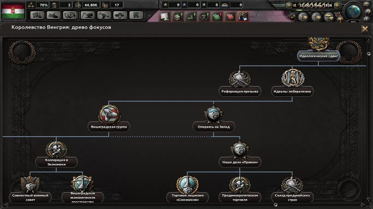Open the Hungarian flag country overview
The image size is (373, 209).
[13, 11]
